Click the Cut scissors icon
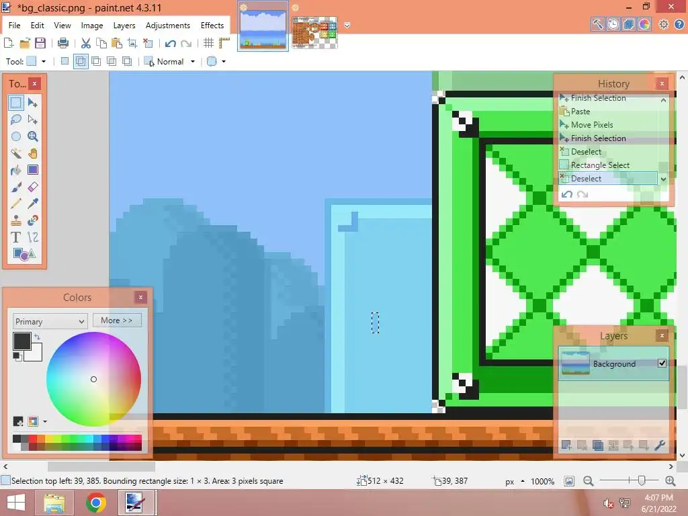 (86, 43)
